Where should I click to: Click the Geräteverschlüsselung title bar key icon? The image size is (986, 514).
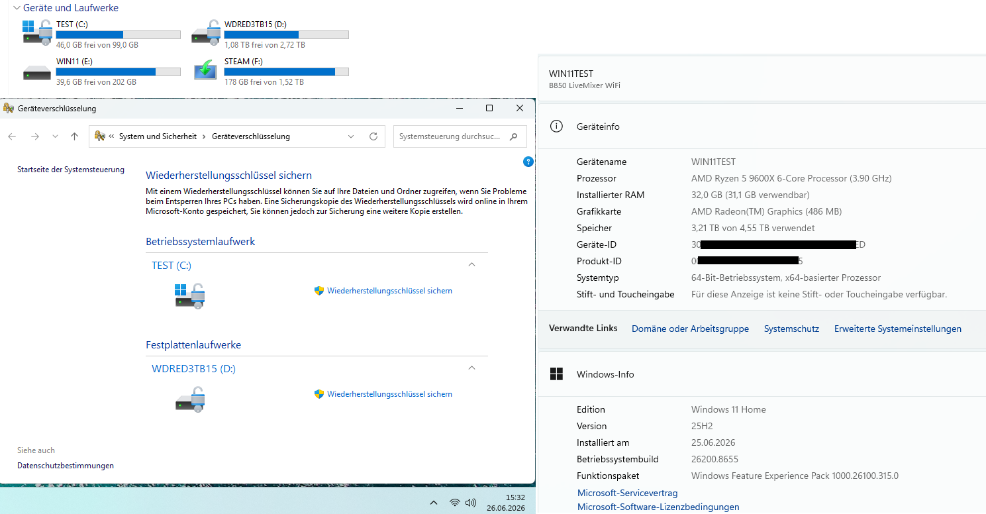tap(9, 108)
